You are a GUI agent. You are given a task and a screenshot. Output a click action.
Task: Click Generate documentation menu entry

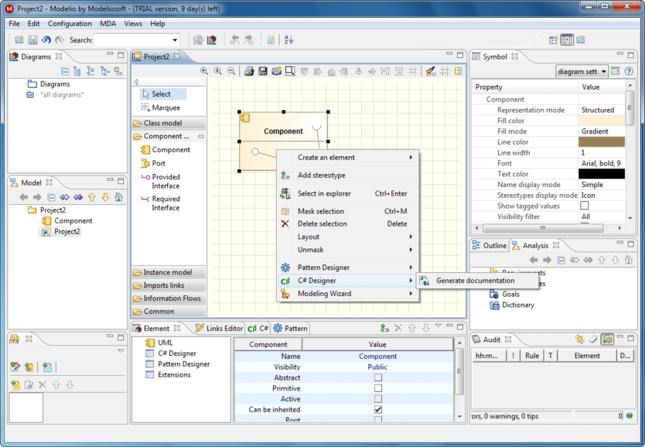pos(477,281)
